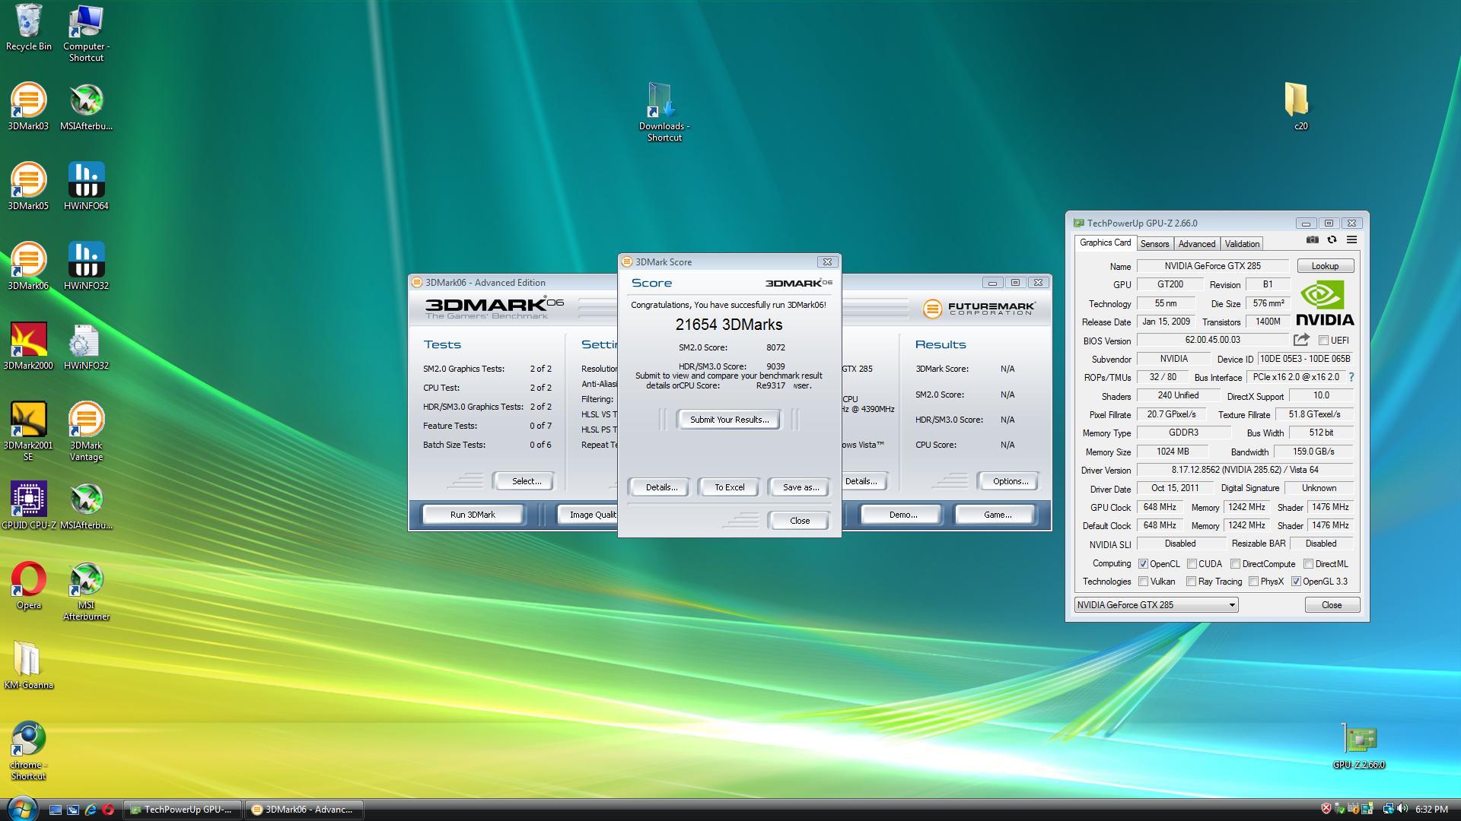
Task: Toggle the CUDA checkbox
Action: [1192, 564]
